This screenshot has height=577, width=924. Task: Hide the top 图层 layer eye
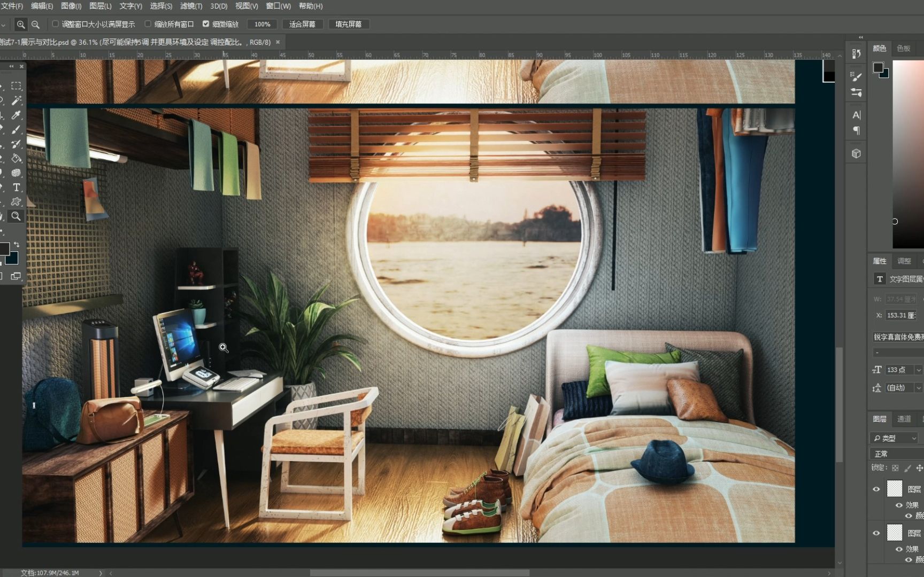pyautogui.click(x=876, y=489)
